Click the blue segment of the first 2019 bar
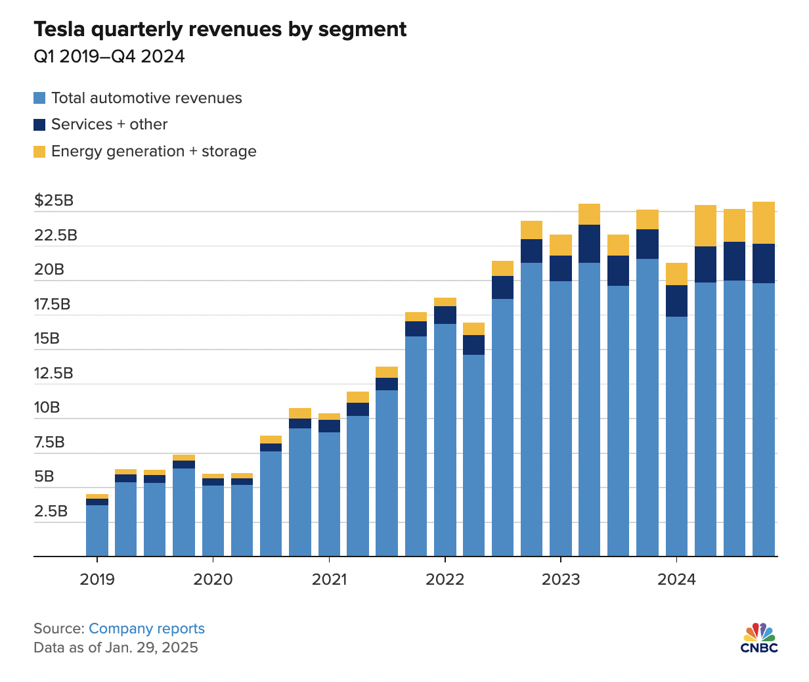 click(97, 530)
